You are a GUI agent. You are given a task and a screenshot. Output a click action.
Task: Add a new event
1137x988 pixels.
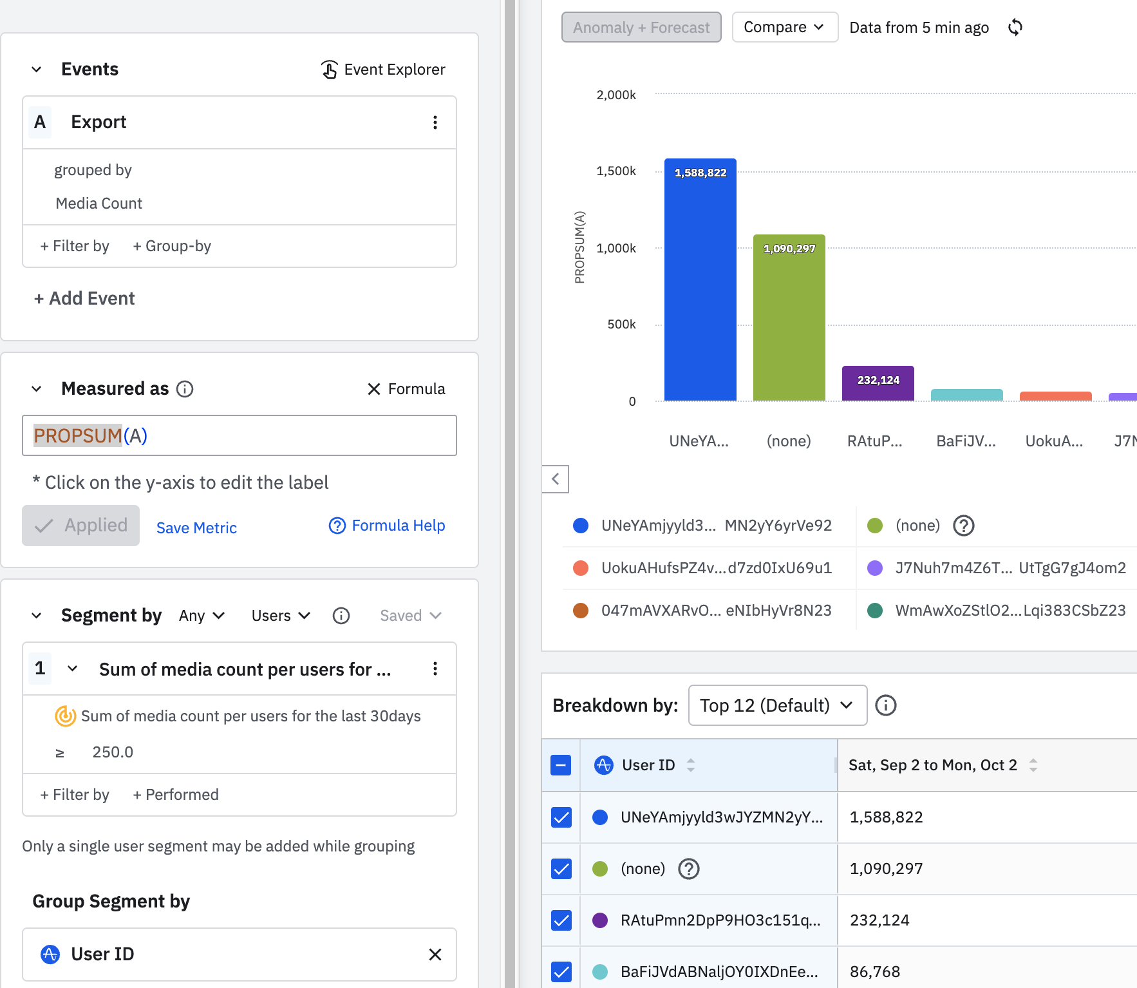(84, 299)
